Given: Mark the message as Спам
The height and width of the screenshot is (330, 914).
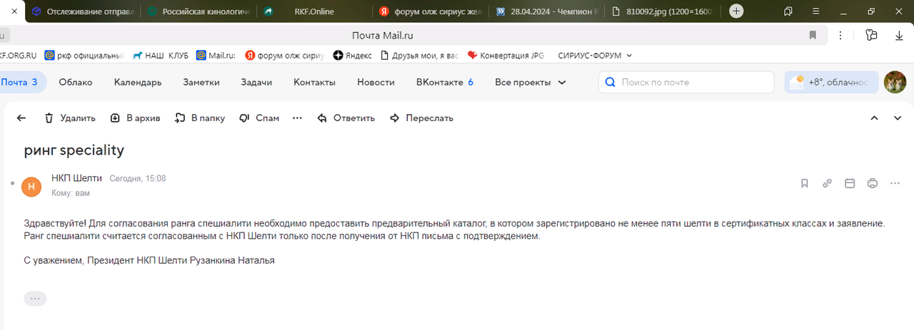Looking at the screenshot, I should (259, 118).
